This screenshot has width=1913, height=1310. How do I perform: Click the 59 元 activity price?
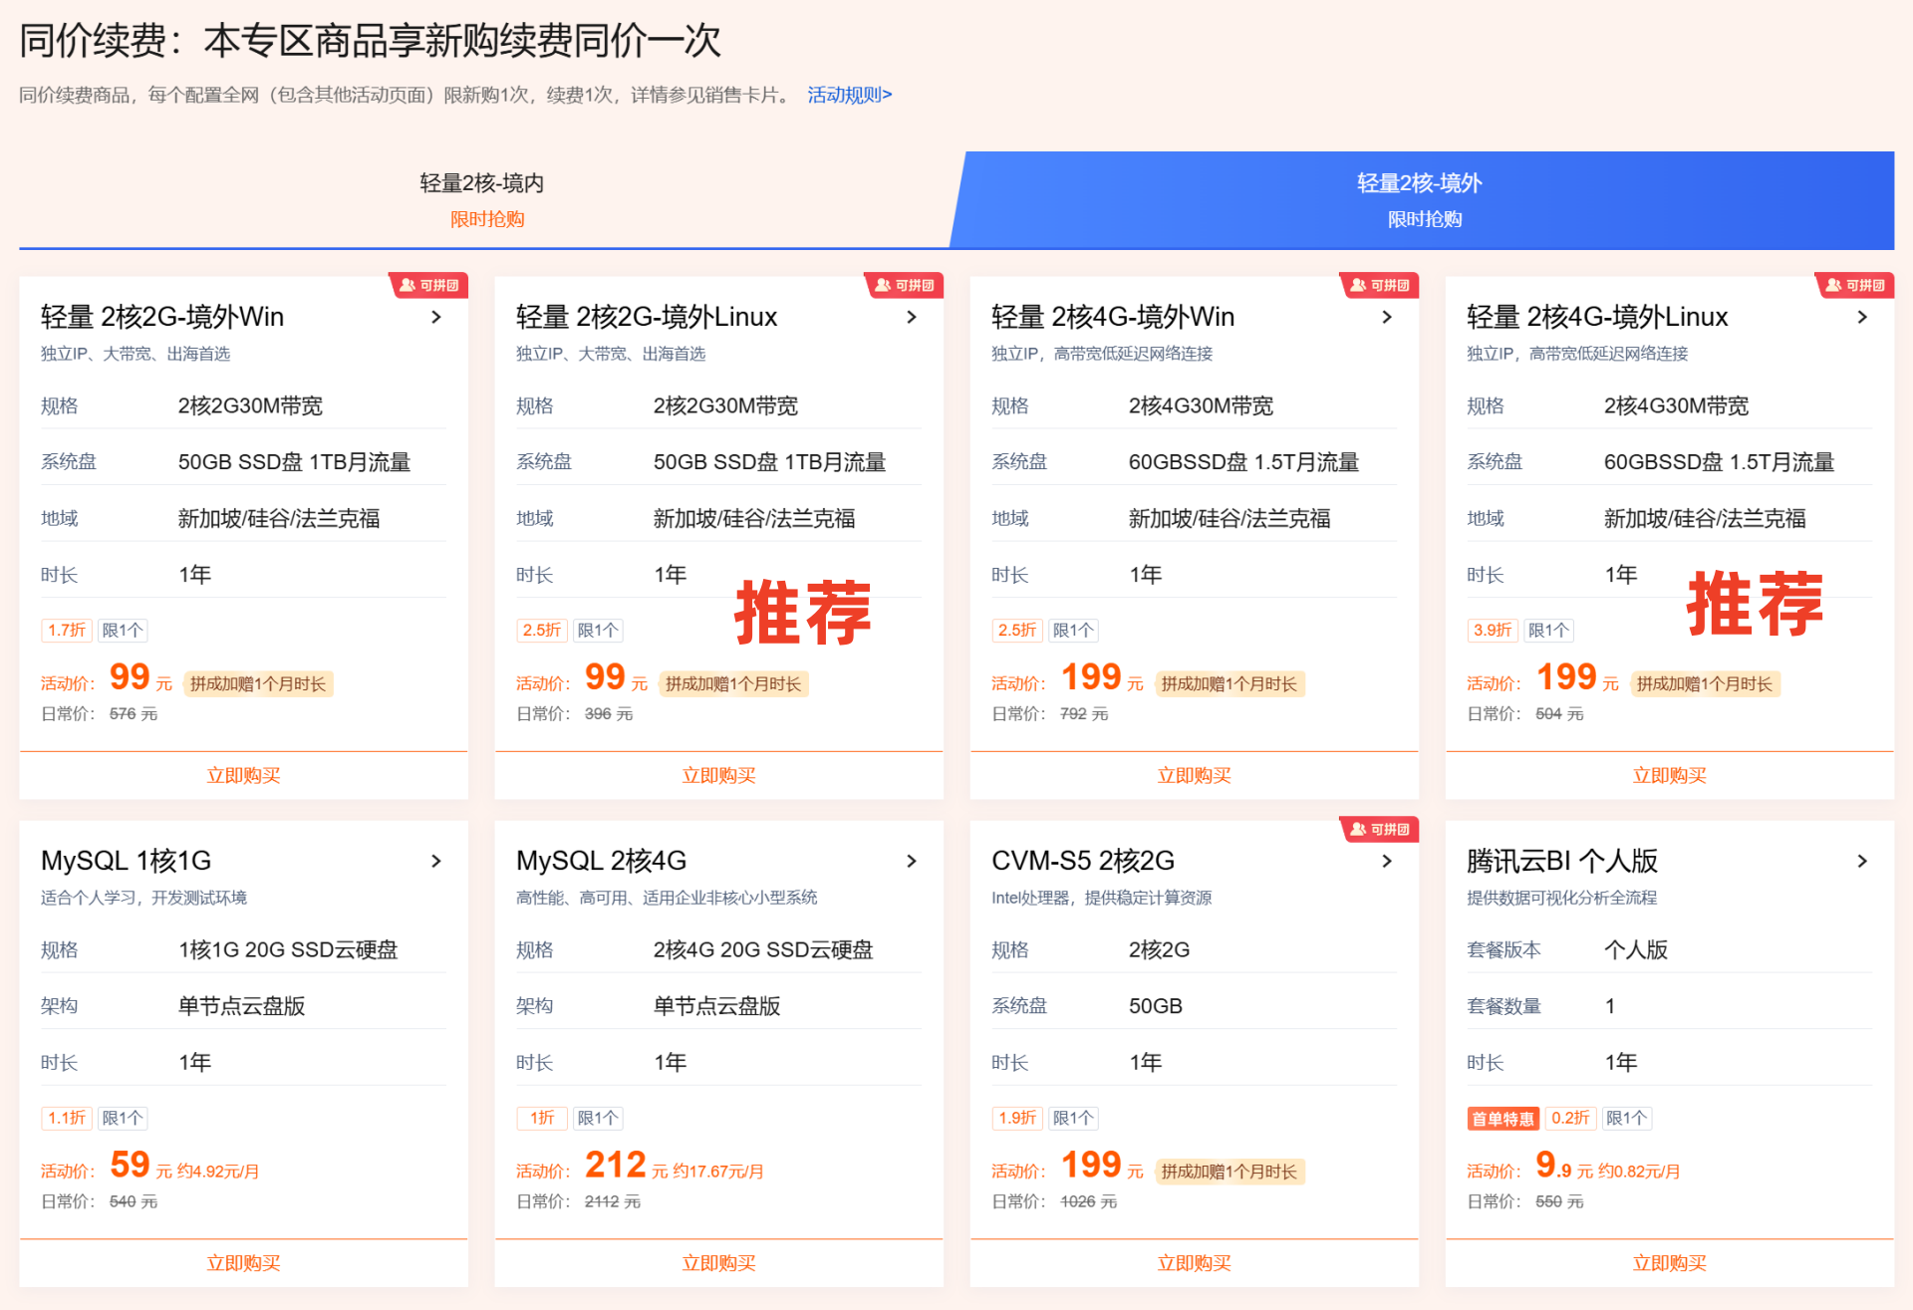(140, 1166)
